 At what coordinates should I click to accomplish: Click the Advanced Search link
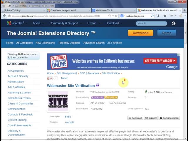(94, 43)
